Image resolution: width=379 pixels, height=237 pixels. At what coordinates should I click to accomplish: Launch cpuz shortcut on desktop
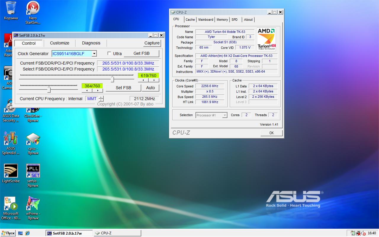[33, 143]
